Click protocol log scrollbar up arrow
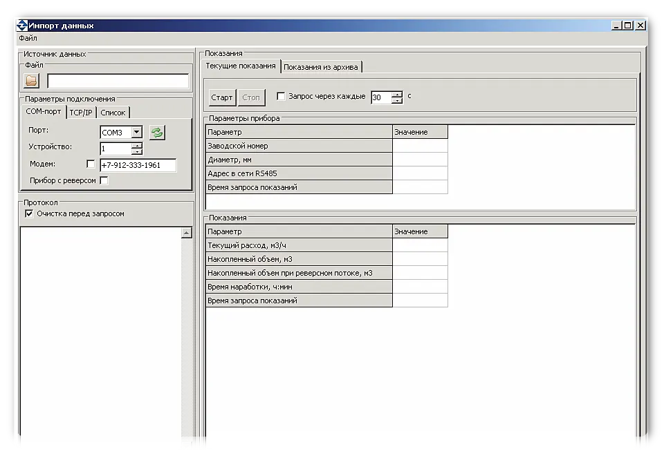 click(186, 233)
